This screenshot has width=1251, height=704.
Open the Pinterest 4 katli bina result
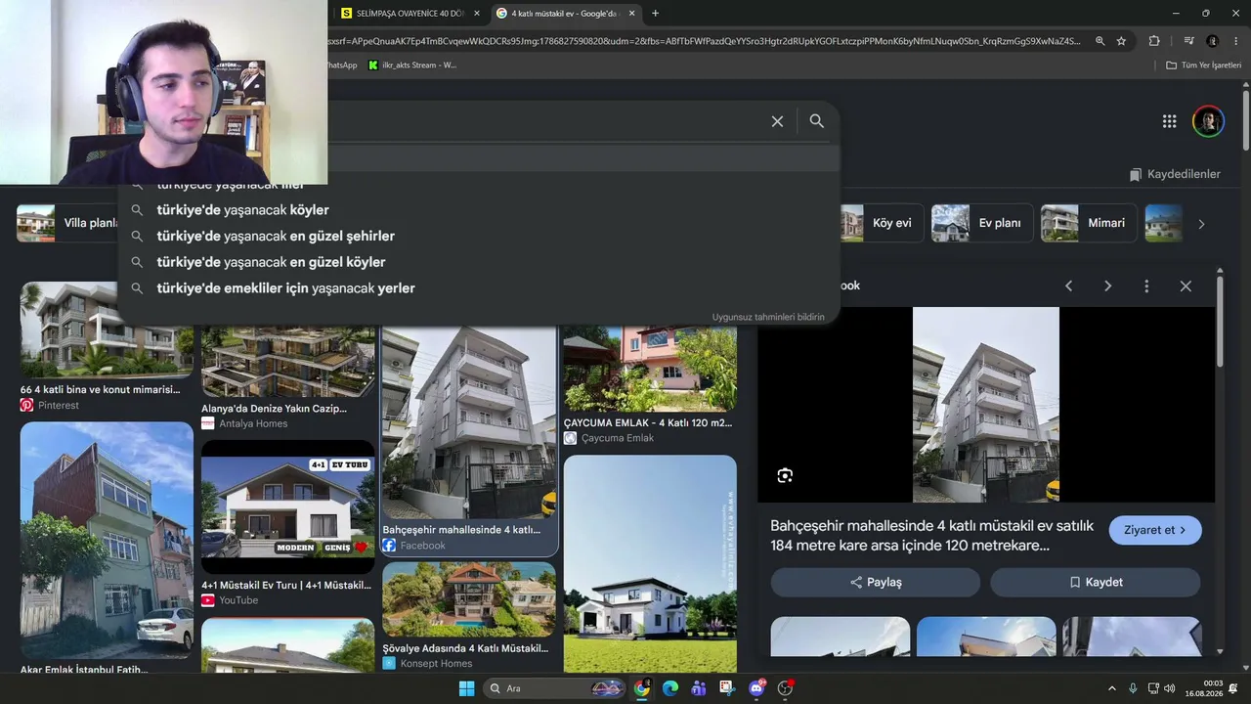tap(107, 330)
